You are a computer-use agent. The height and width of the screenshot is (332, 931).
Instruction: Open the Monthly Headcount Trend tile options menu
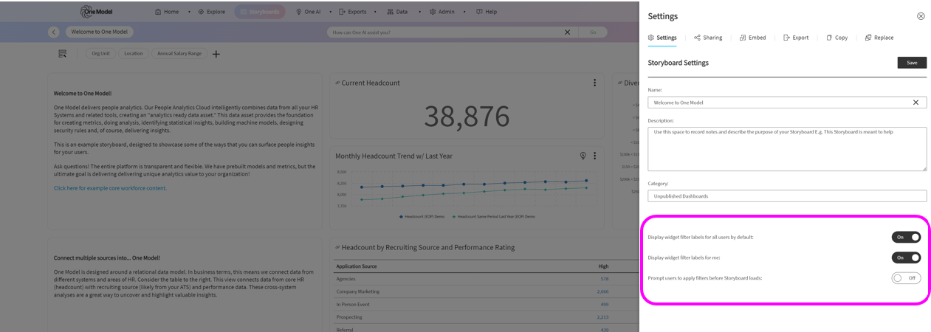(594, 156)
